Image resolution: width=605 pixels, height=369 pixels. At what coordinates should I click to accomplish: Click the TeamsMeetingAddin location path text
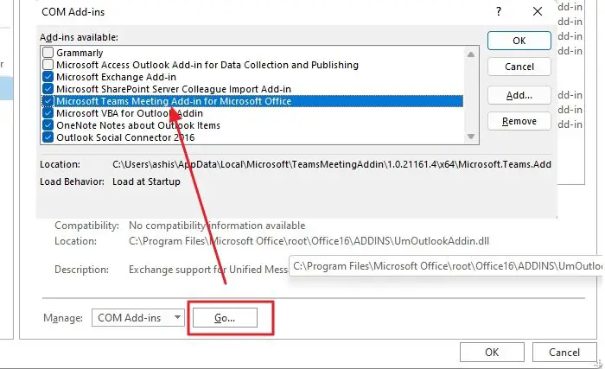(x=332, y=164)
